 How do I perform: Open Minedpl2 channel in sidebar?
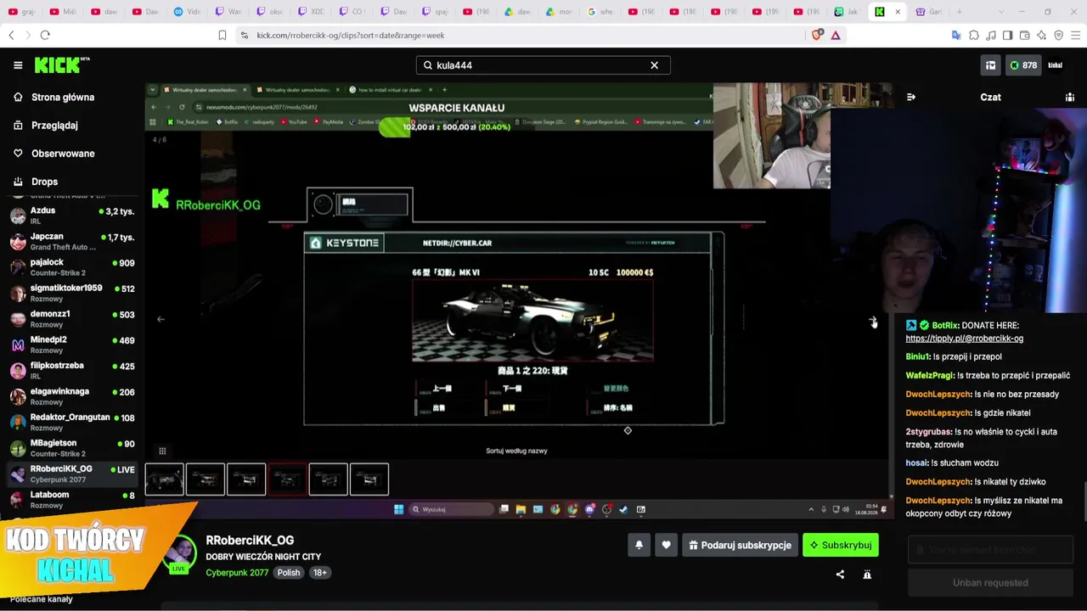coord(72,345)
